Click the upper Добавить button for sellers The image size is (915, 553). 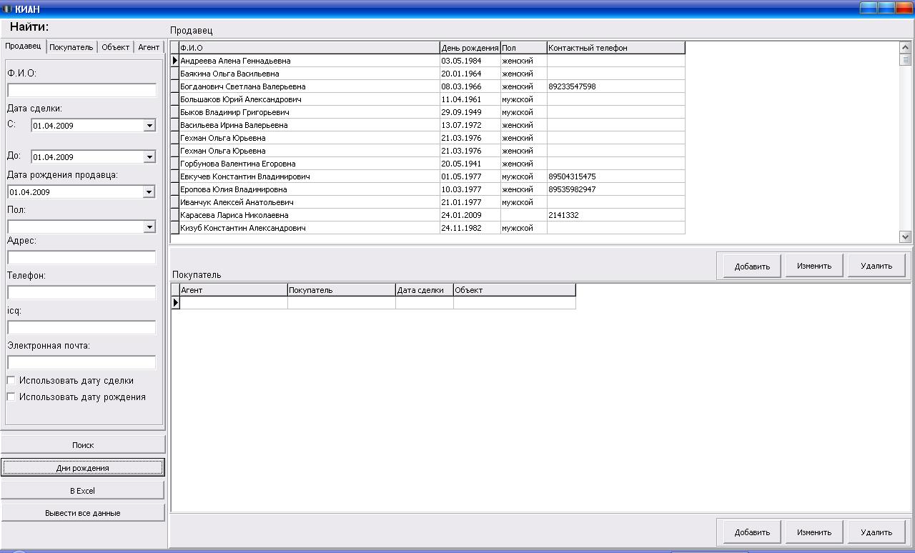tap(751, 266)
